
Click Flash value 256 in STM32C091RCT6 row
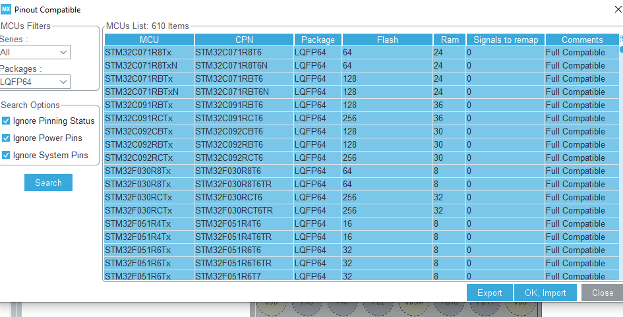388,119
